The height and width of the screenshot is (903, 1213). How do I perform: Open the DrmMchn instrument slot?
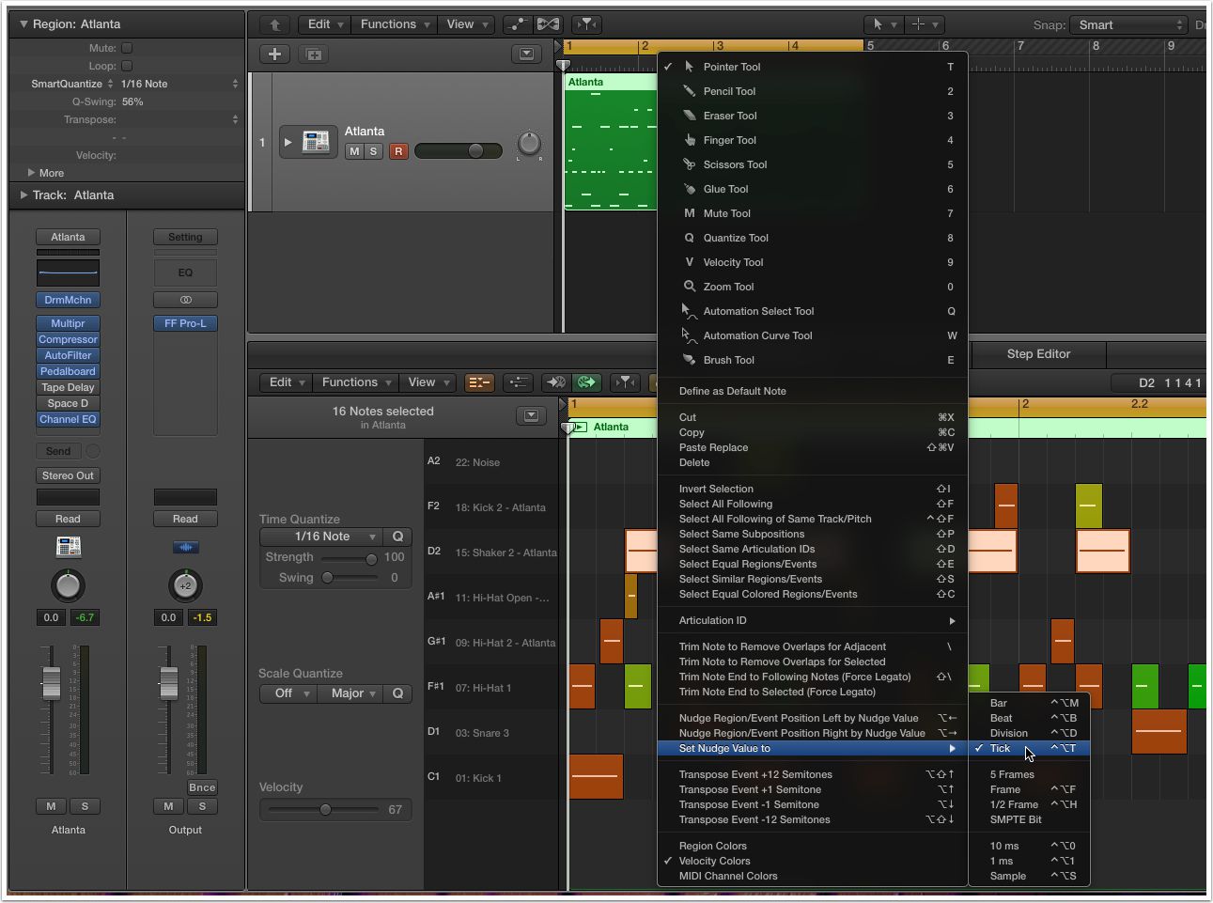coord(68,300)
